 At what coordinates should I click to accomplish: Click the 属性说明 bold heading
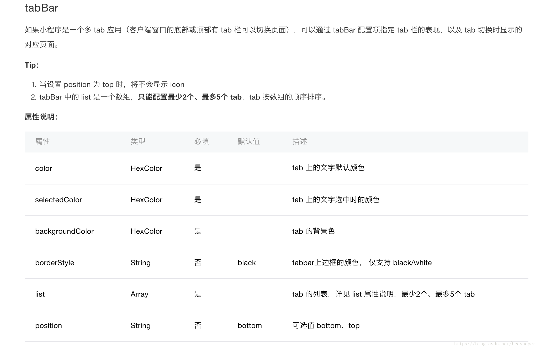[41, 117]
